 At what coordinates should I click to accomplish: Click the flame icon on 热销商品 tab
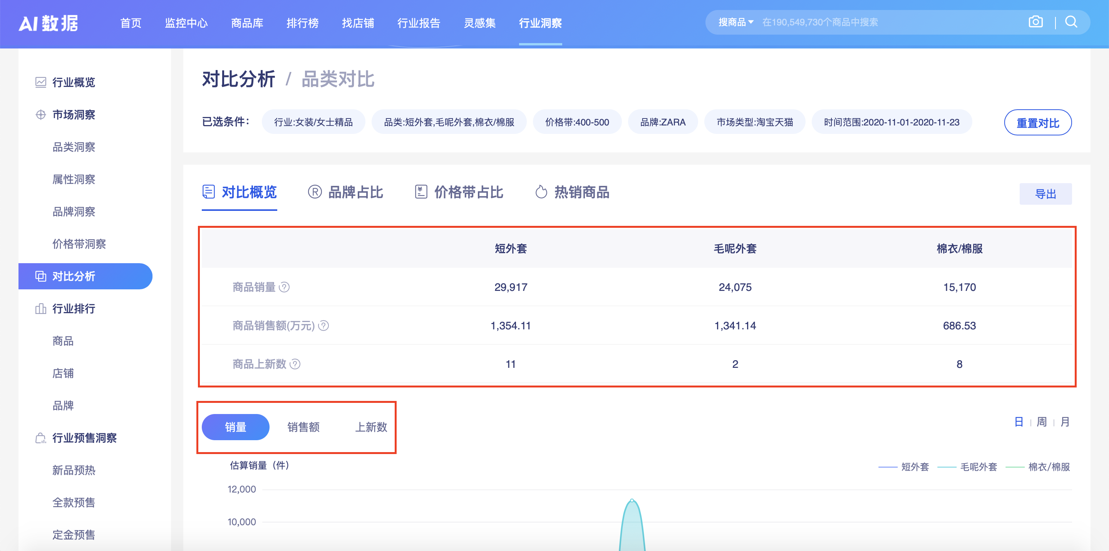point(541,192)
